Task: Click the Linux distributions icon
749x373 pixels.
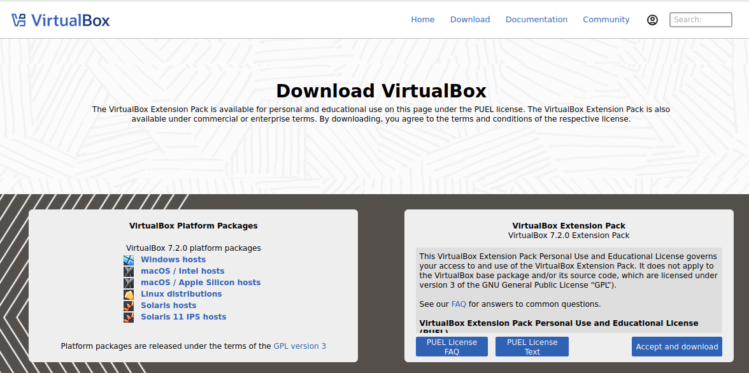Action: [129, 294]
